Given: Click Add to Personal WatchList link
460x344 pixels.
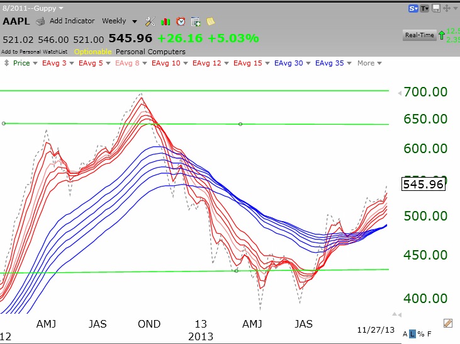Looking at the screenshot, I should pyautogui.click(x=35, y=52).
